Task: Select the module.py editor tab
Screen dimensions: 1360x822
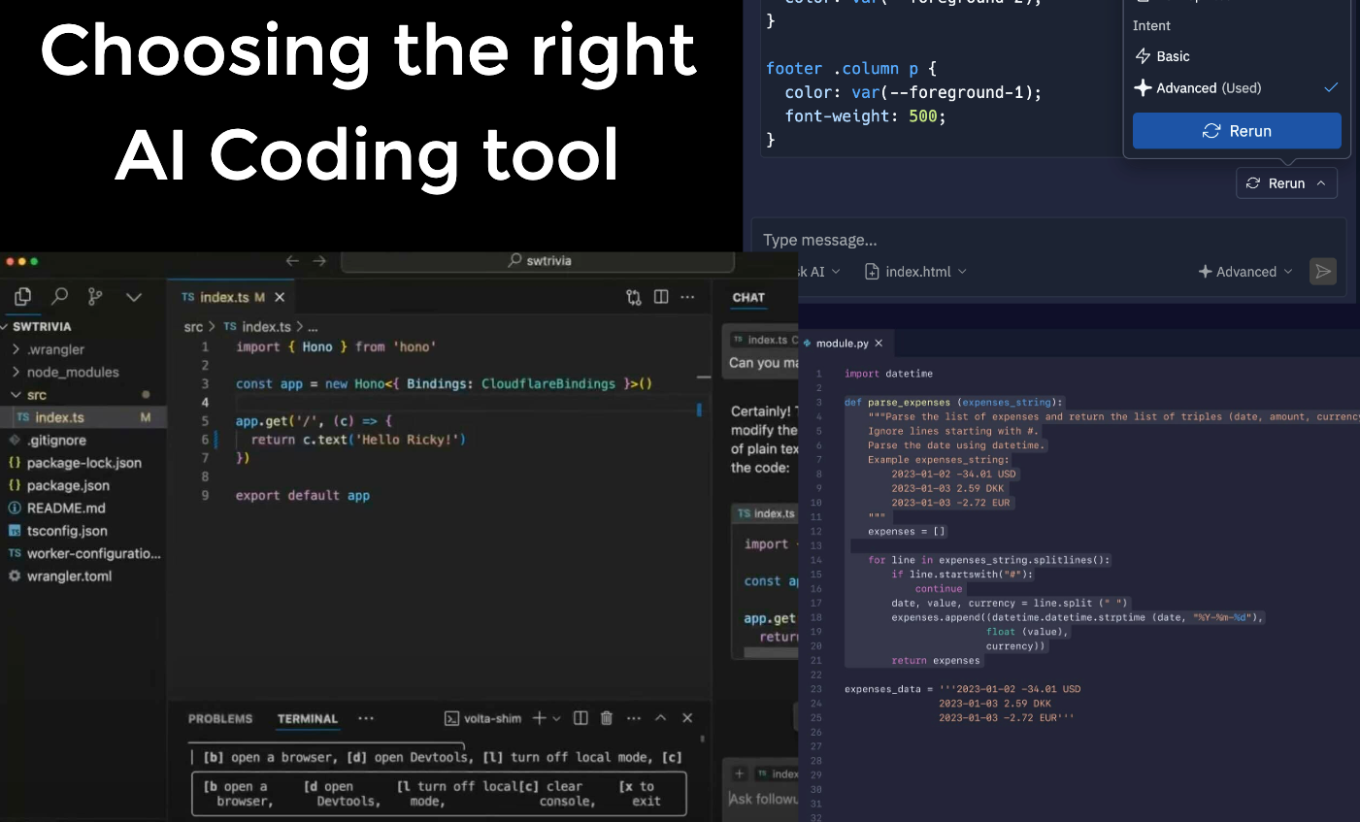Action: pos(842,344)
